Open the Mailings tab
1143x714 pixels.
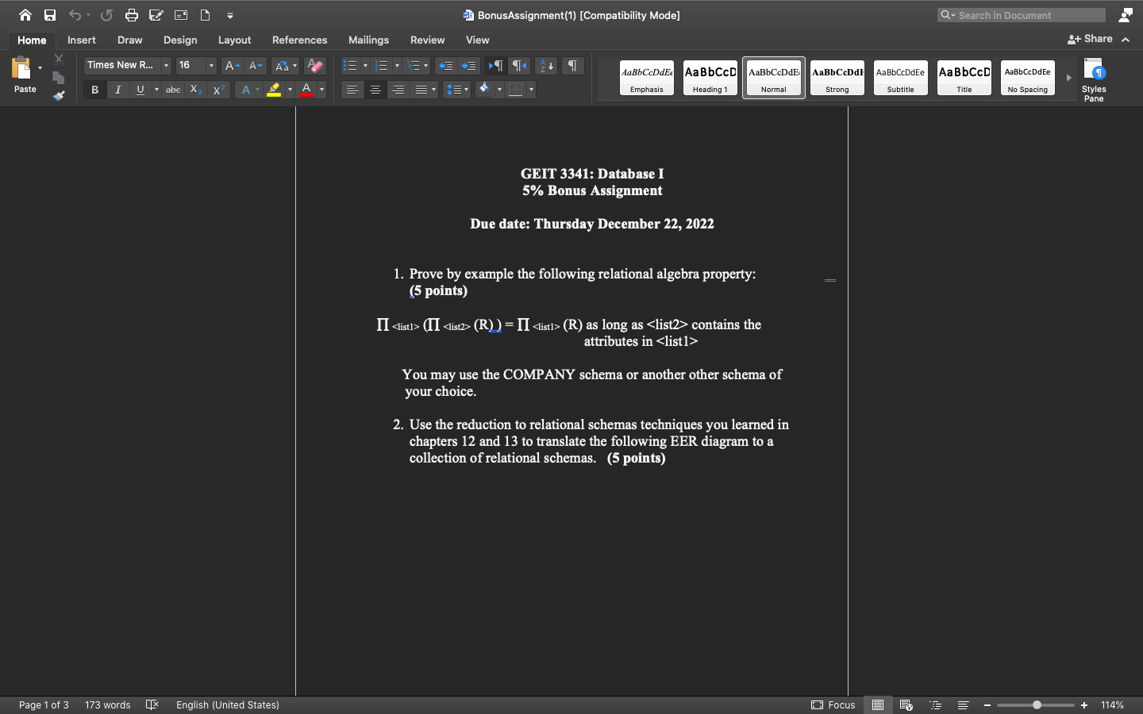pyautogui.click(x=368, y=40)
